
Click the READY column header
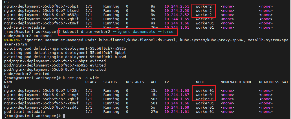click(91, 82)
